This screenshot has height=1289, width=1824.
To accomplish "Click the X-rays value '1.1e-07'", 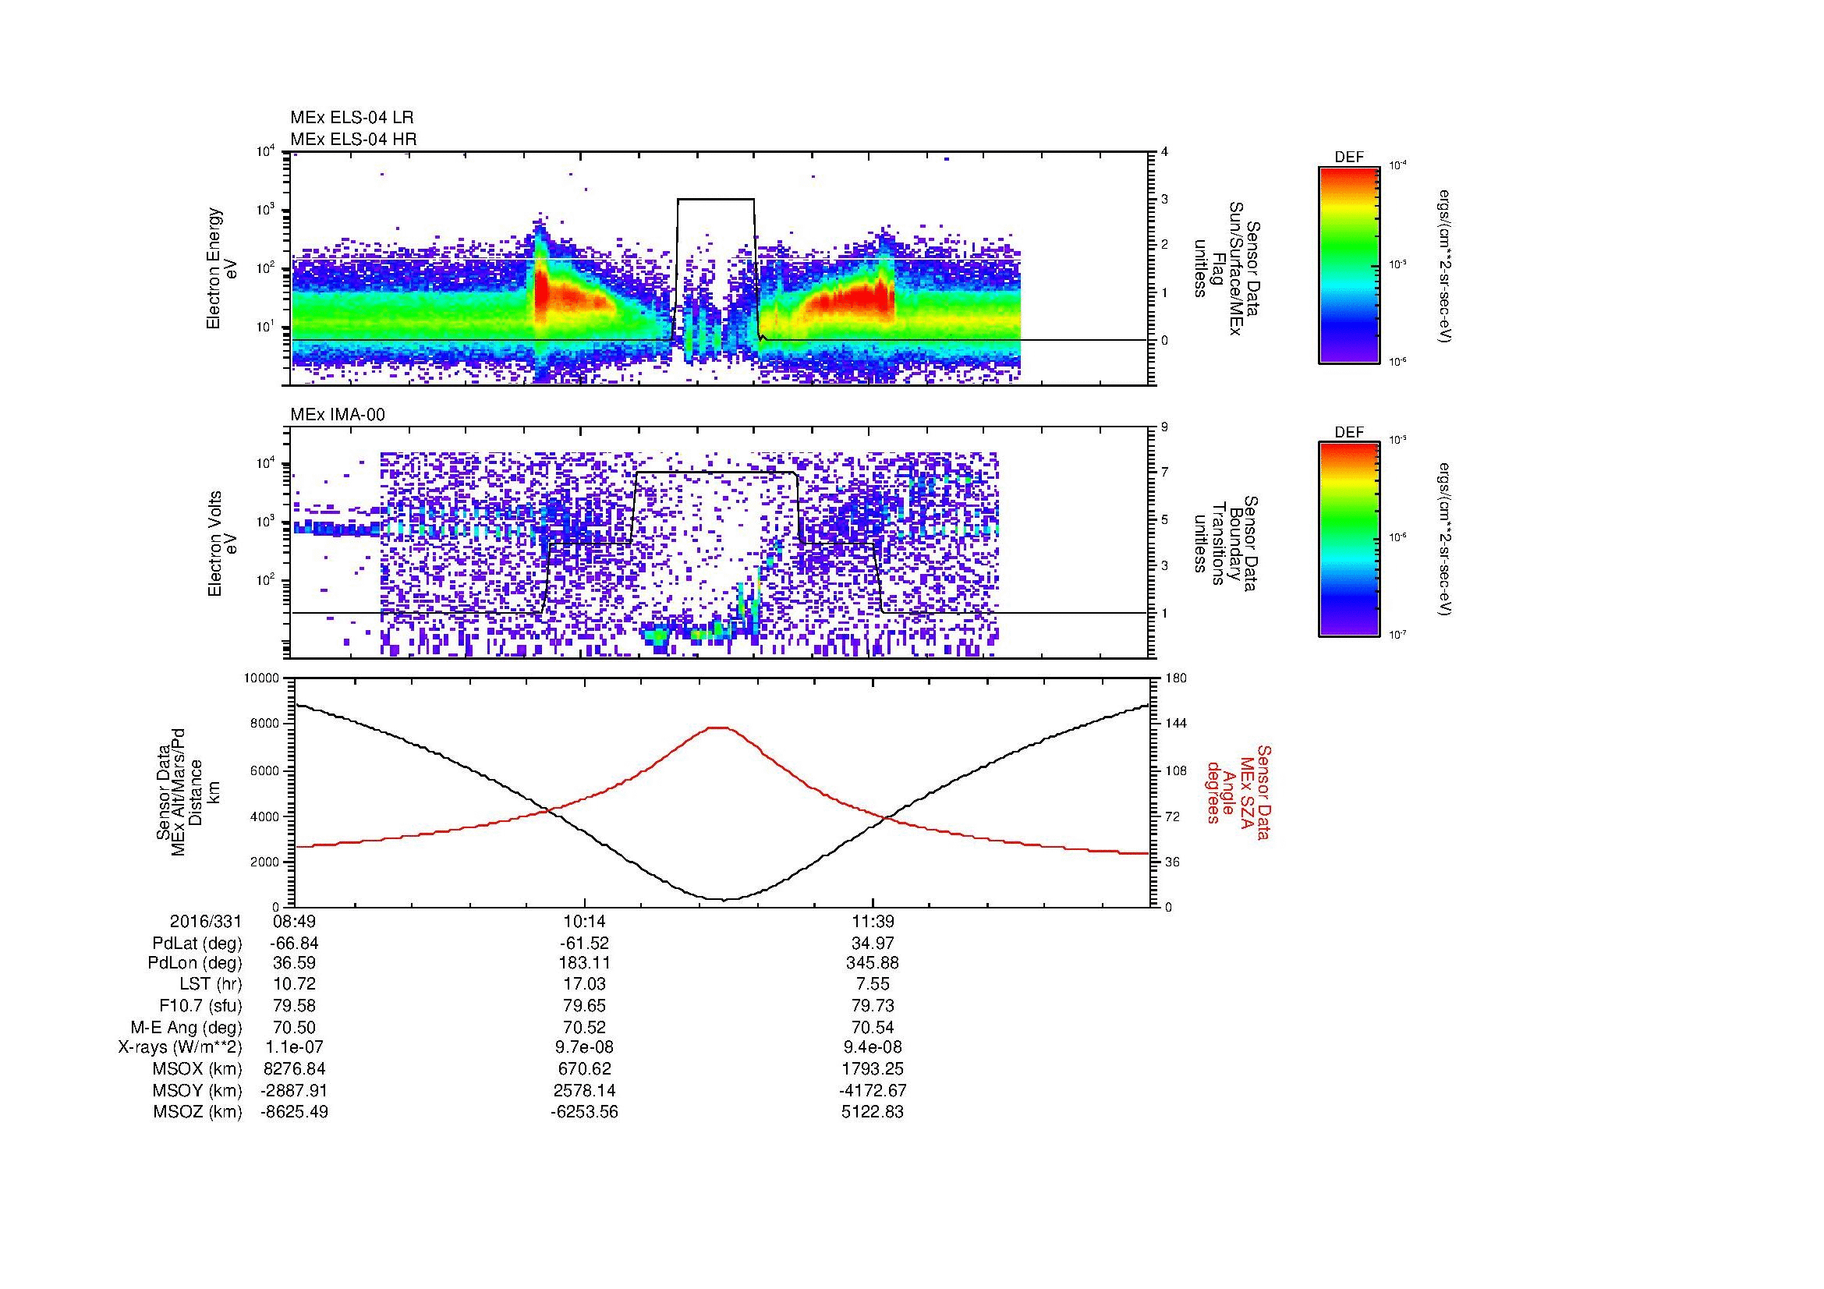I will coord(294,1048).
